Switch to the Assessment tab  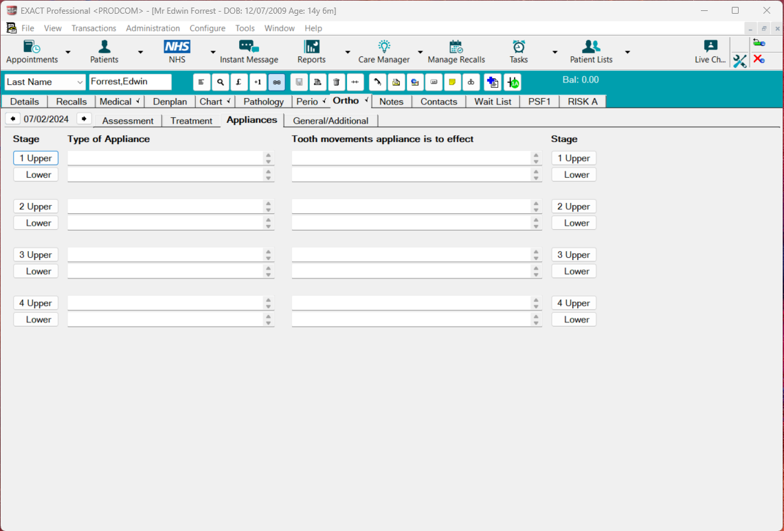(127, 120)
